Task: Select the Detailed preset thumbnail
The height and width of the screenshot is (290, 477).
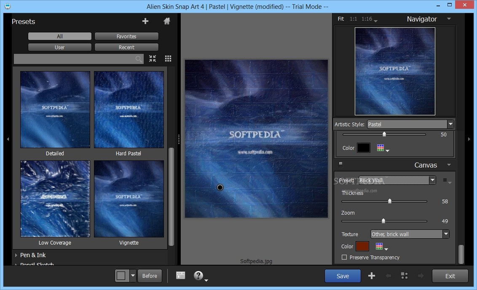Action: [x=55, y=110]
